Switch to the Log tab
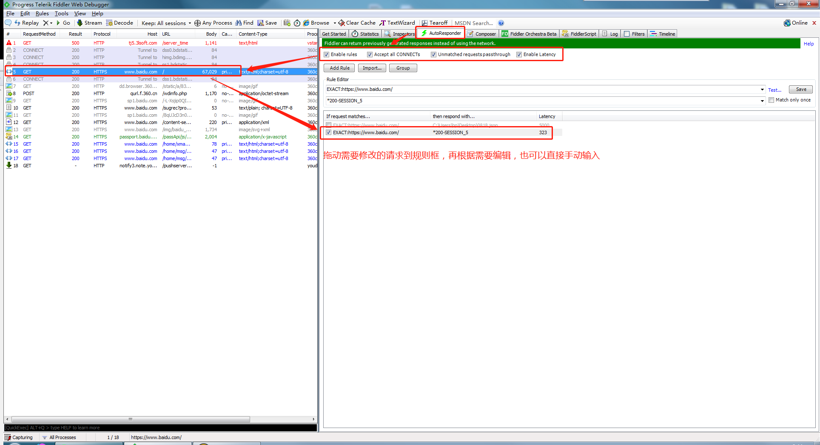Viewport: 820px width, 445px height. pyautogui.click(x=610, y=34)
